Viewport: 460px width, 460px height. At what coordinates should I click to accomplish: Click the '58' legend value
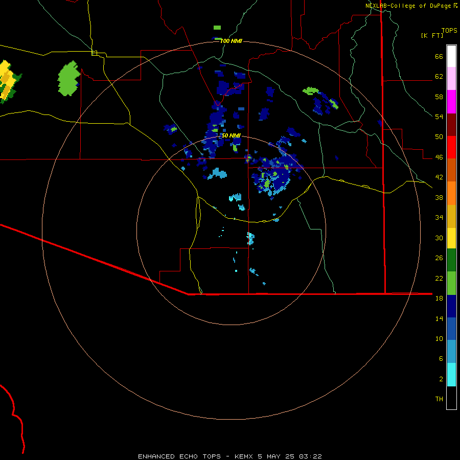439,97
